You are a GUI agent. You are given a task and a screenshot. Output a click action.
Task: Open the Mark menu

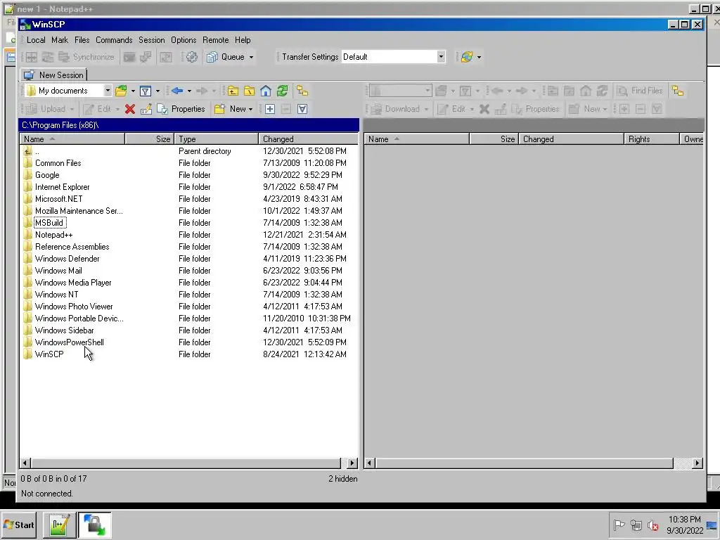(x=60, y=40)
